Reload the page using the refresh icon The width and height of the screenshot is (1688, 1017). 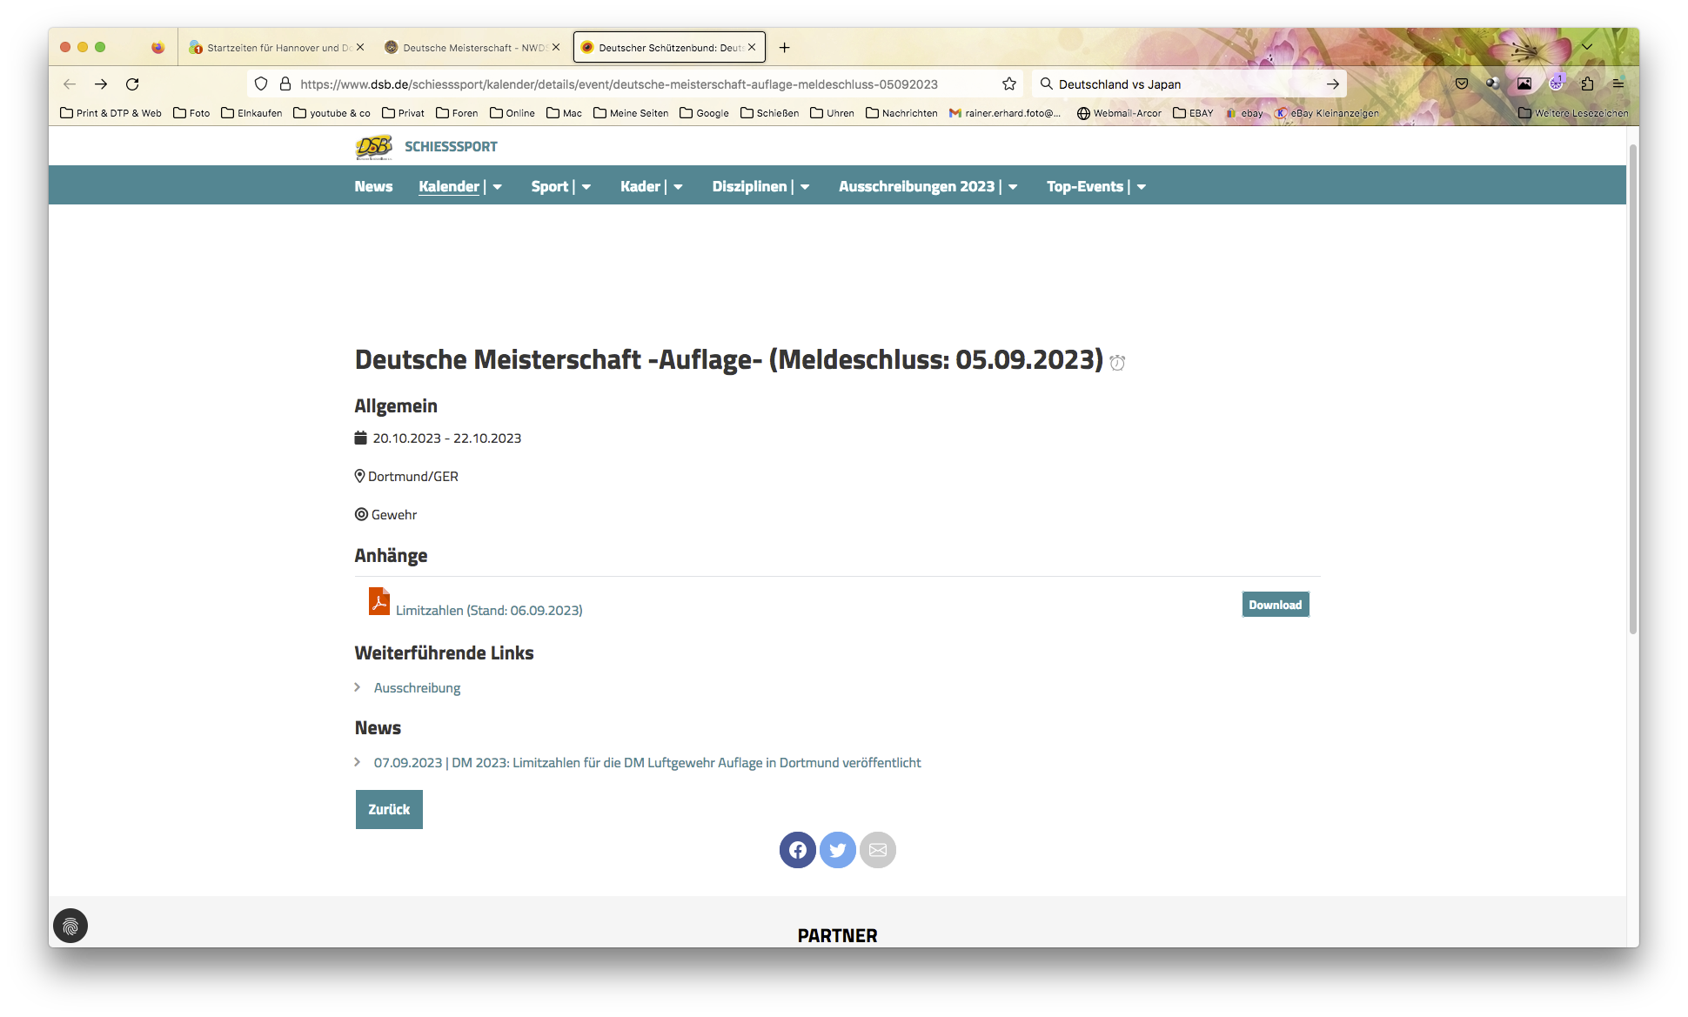pyautogui.click(x=132, y=84)
